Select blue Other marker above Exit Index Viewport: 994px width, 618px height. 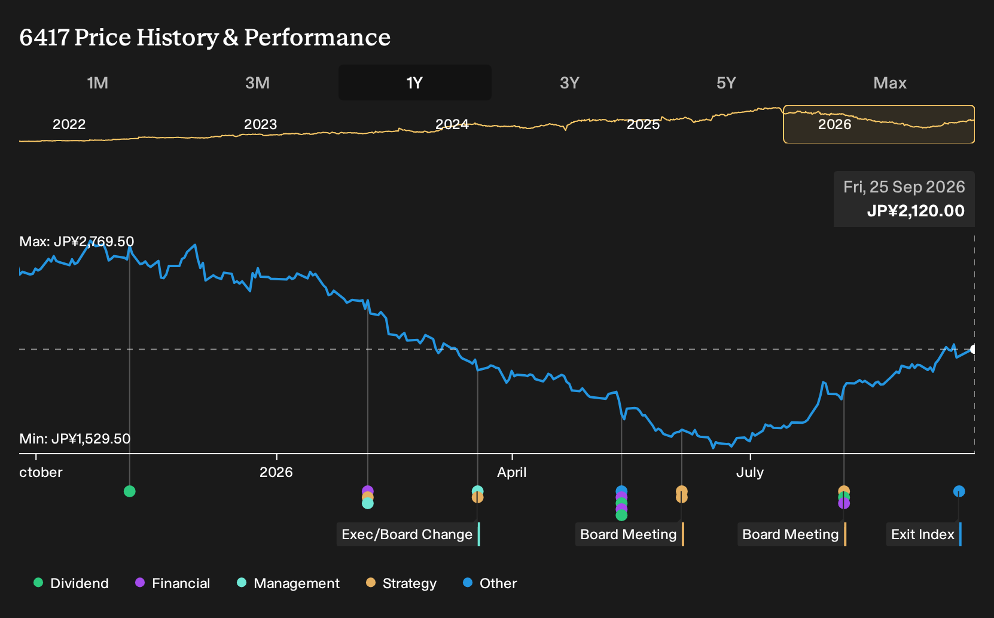tap(959, 491)
